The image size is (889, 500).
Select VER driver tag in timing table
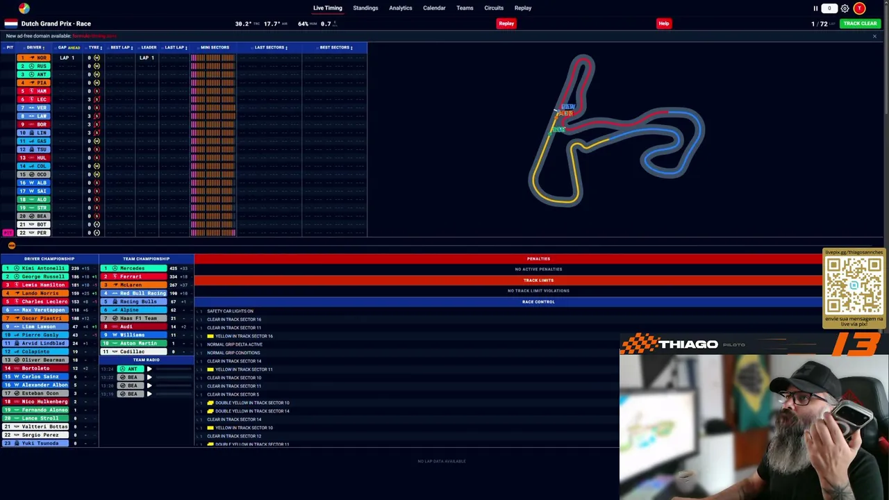click(33, 108)
